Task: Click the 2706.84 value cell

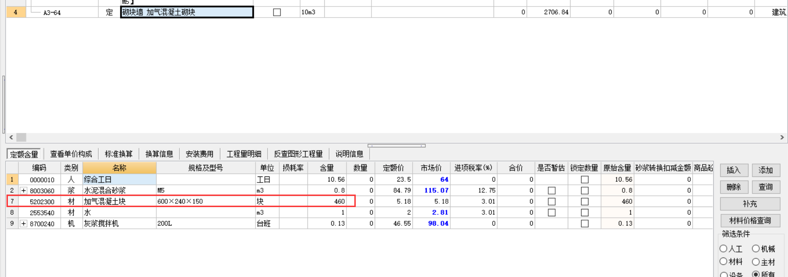Action: [549, 13]
